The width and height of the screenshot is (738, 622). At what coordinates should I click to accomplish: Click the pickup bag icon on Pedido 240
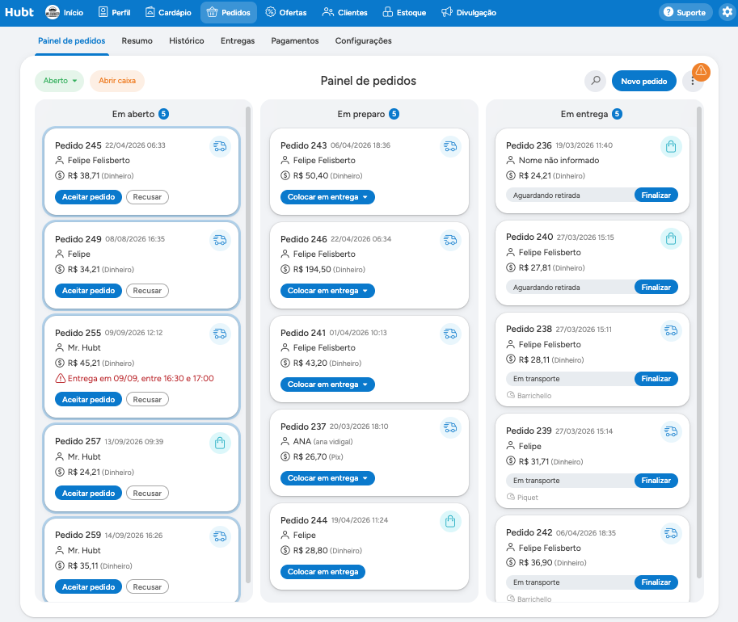671,238
